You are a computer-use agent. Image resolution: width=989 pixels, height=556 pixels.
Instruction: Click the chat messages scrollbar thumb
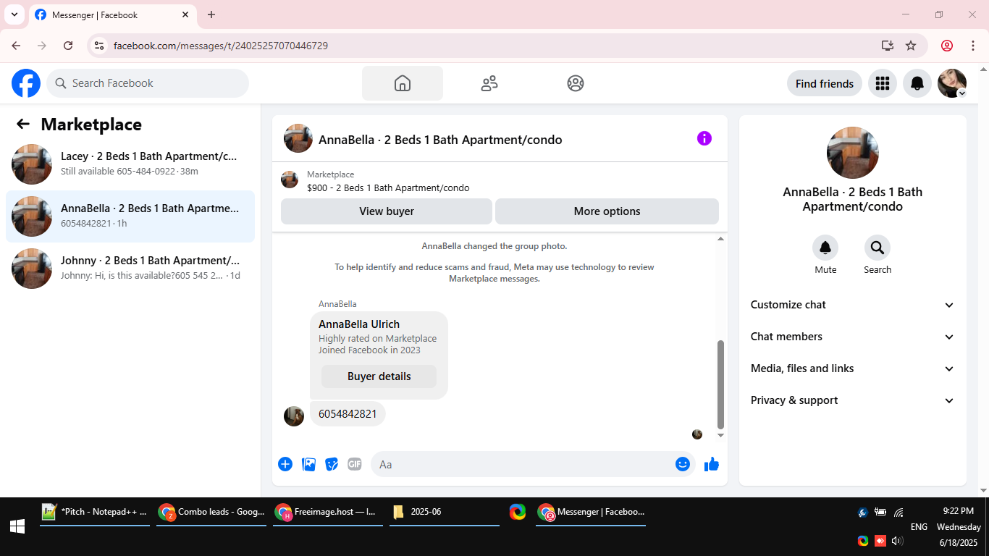720,384
